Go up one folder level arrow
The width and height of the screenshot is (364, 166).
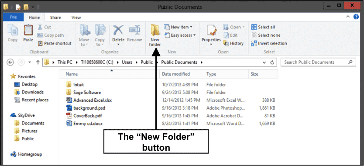click(x=38, y=62)
